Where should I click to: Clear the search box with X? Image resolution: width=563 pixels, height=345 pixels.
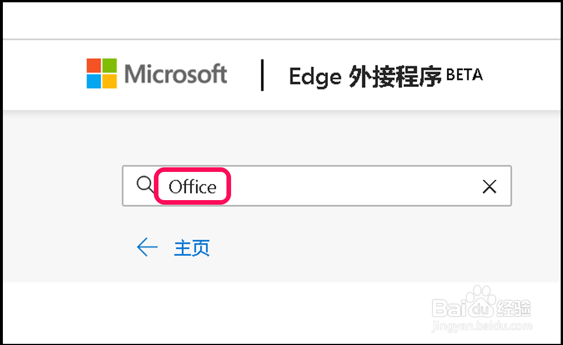coord(489,187)
